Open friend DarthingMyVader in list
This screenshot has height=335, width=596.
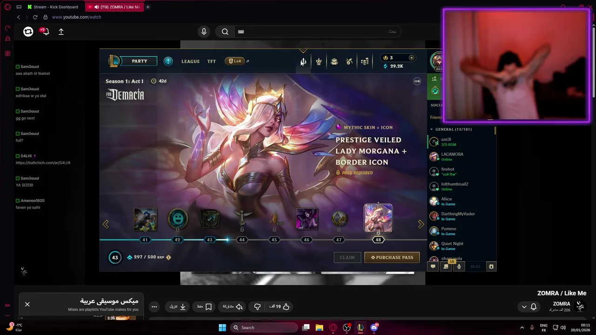pyautogui.click(x=461, y=216)
